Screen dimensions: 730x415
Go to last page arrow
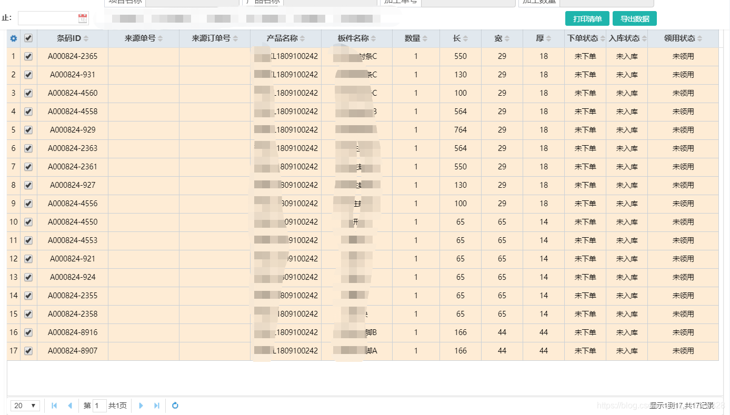[x=156, y=406]
